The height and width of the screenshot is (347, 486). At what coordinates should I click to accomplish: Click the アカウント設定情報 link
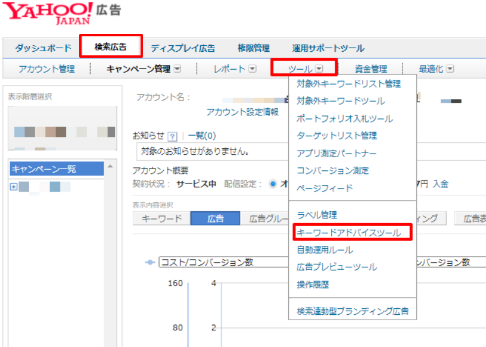coord(242,112)
